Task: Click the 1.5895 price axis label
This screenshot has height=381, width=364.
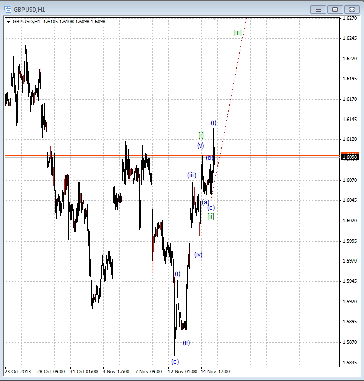Action: click(x=350, y=321)
